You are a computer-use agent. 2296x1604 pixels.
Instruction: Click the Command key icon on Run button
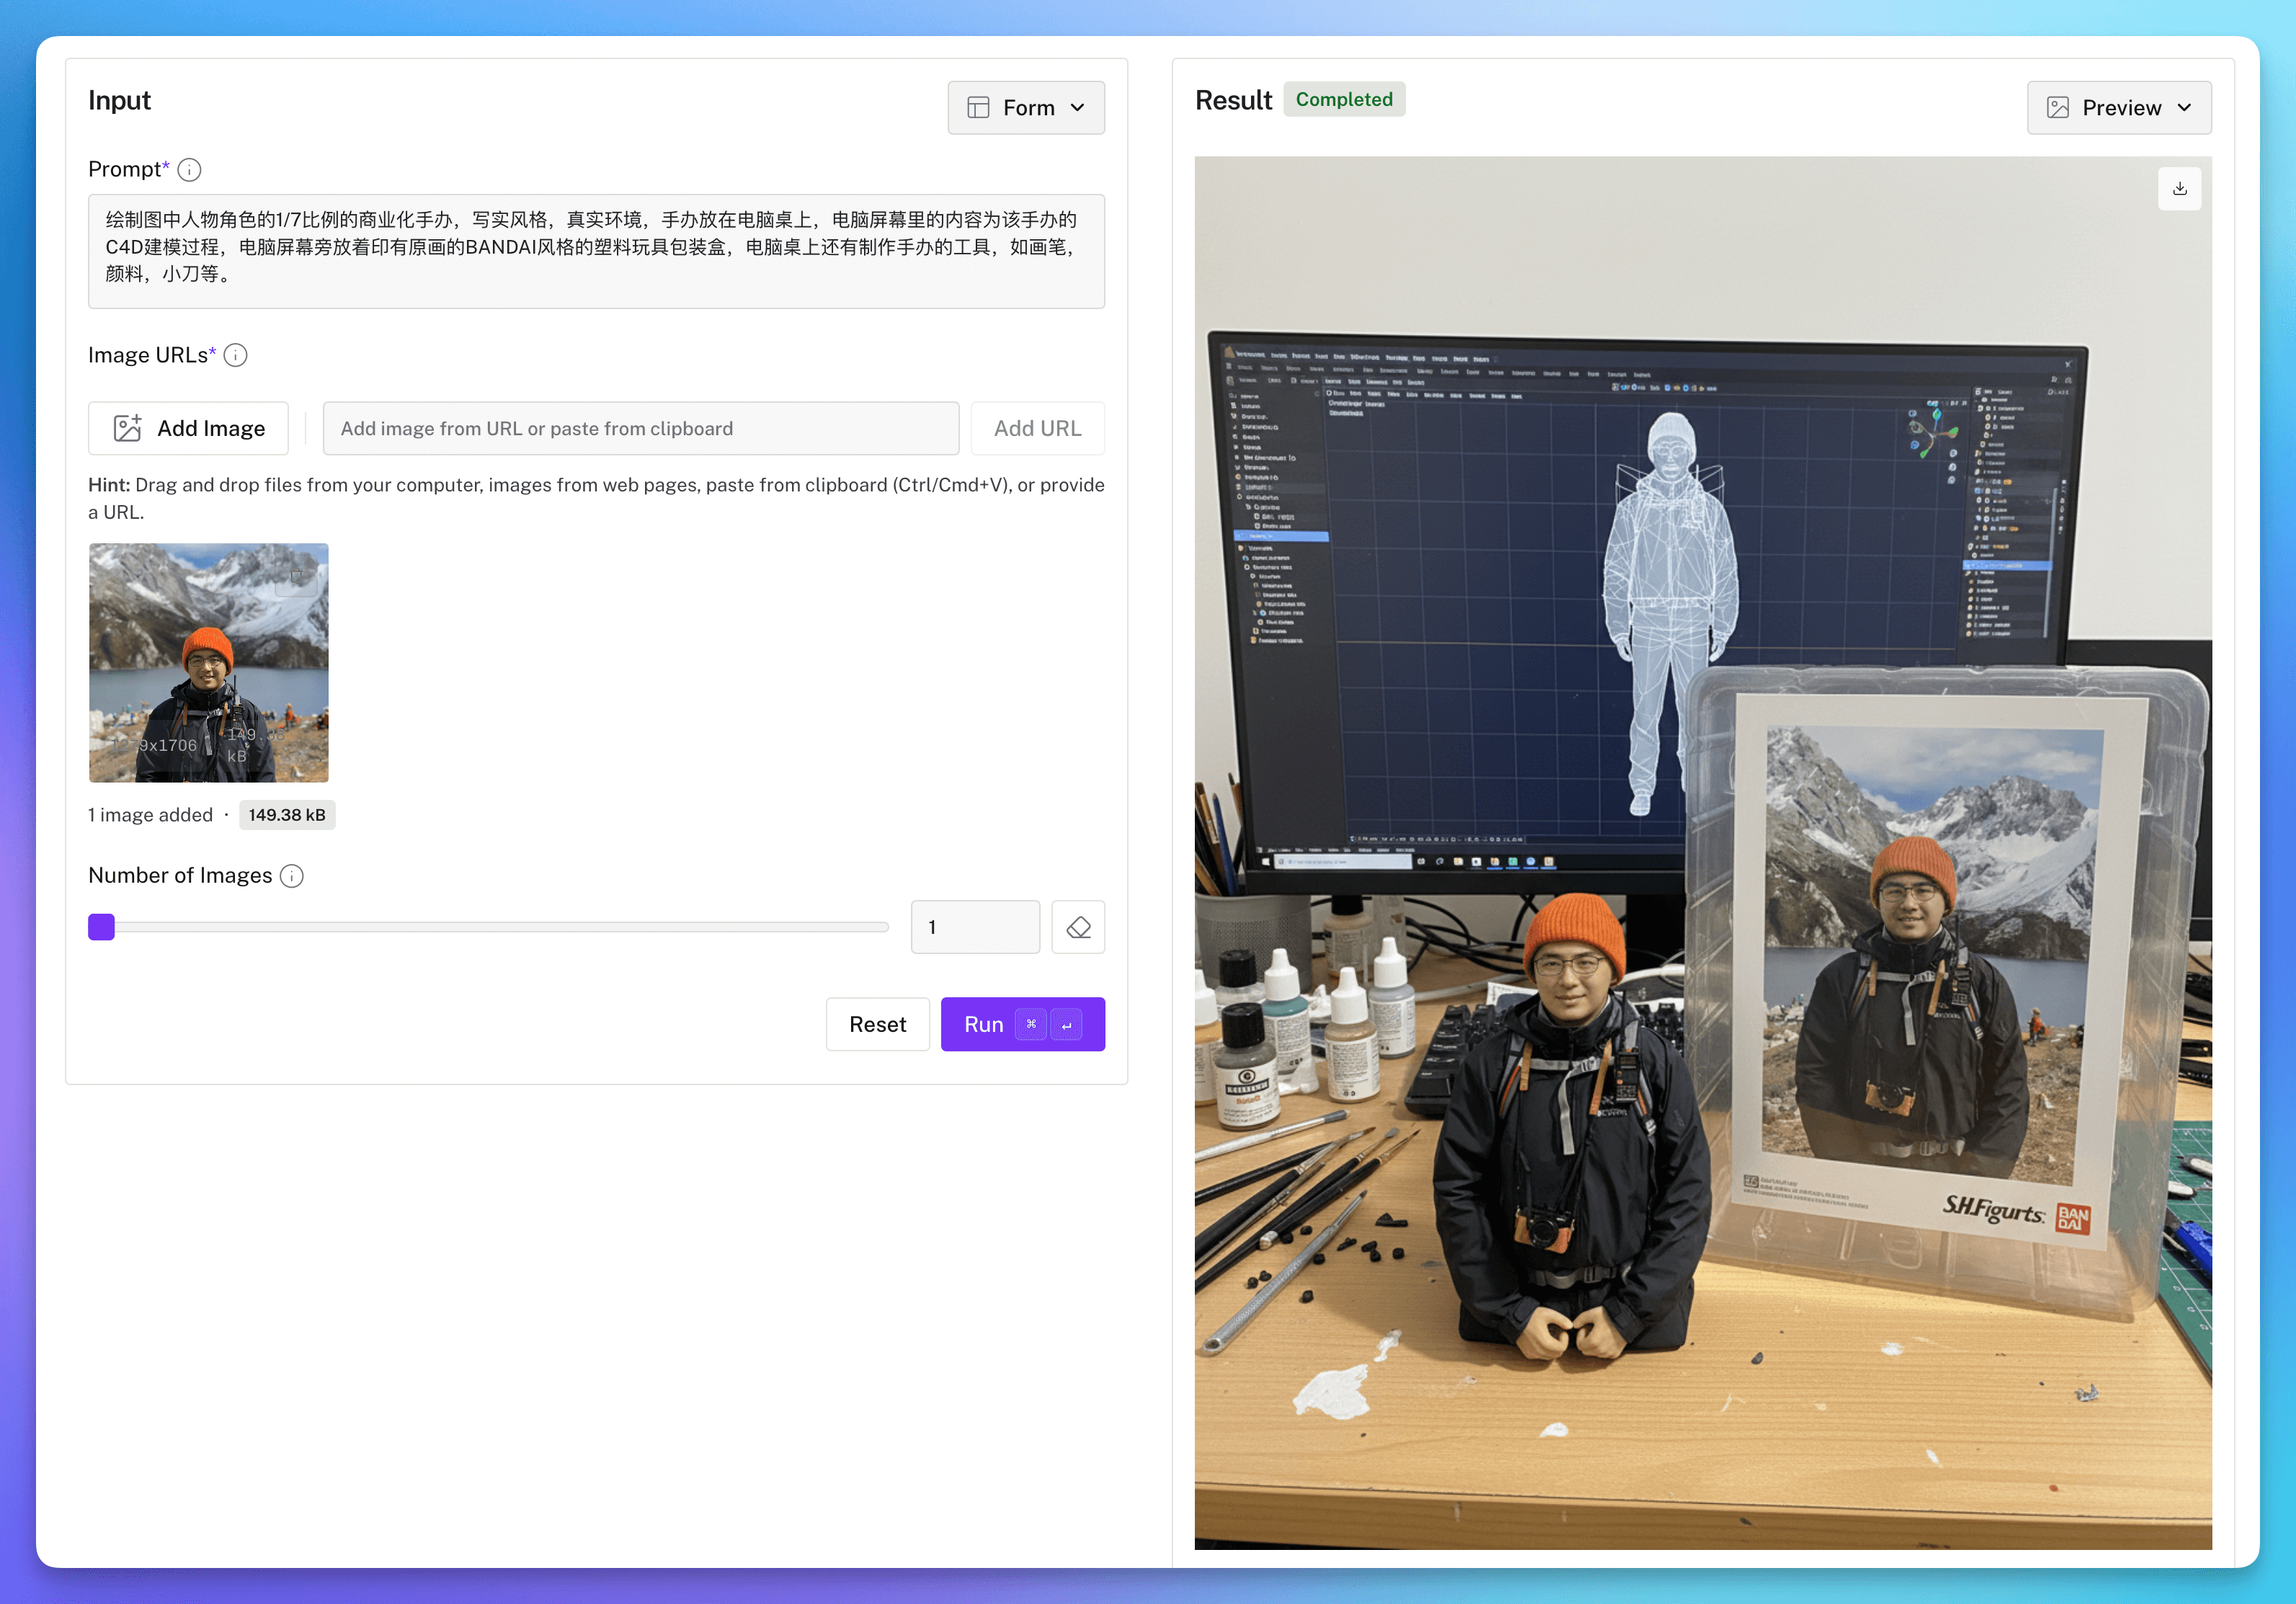tap(1031, 1025)
